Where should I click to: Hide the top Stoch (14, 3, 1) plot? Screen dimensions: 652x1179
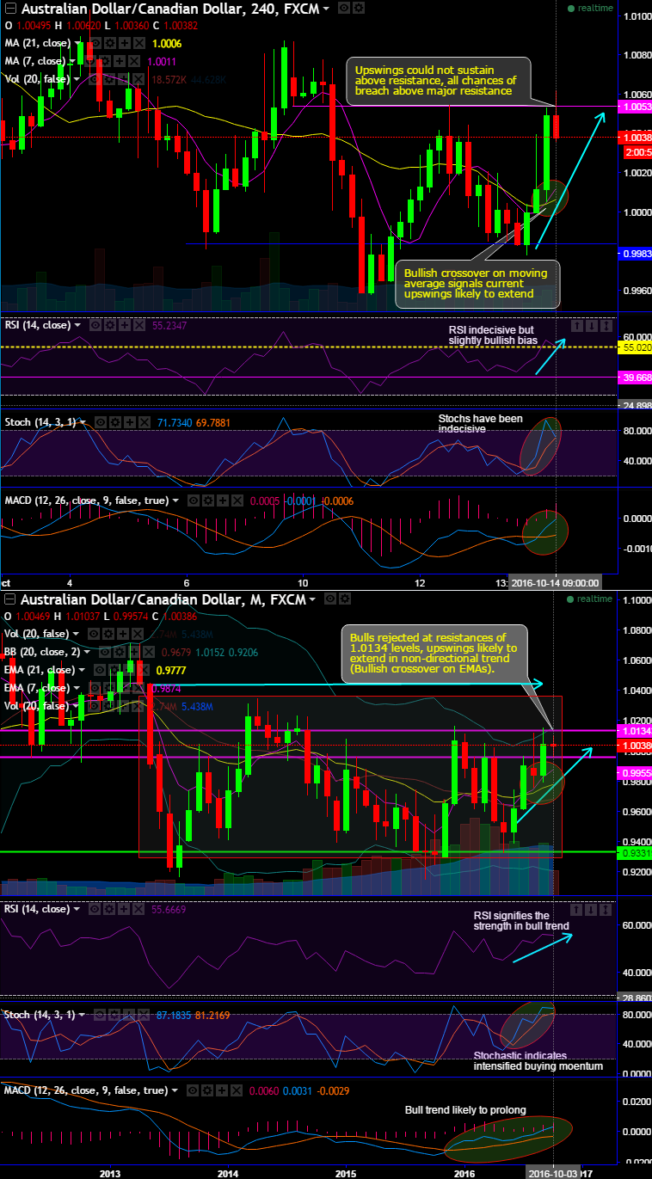pos(100,422)
